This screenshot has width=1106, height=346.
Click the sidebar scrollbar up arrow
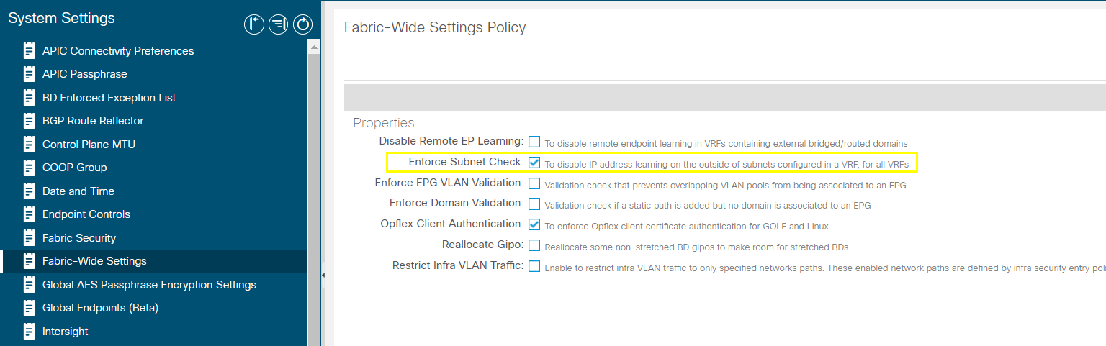tap(313, 46)
